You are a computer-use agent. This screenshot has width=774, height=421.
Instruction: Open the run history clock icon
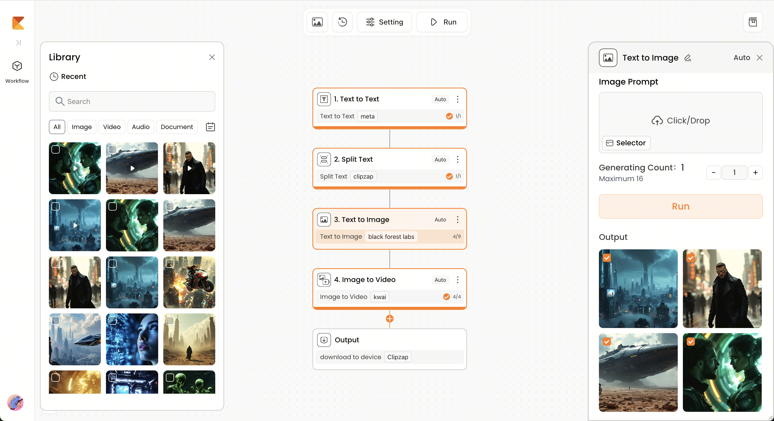coord(342,22)
